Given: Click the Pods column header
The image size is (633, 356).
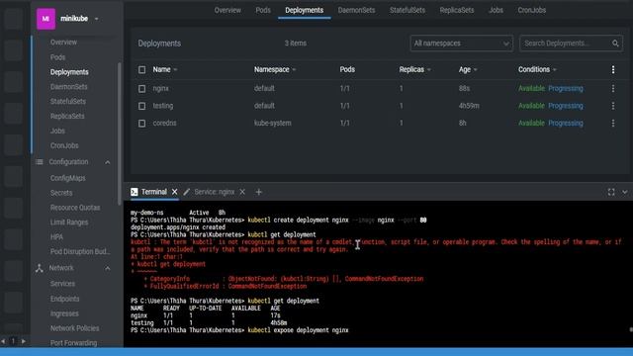Looking at the screenshot, I should tap(347, 69).
